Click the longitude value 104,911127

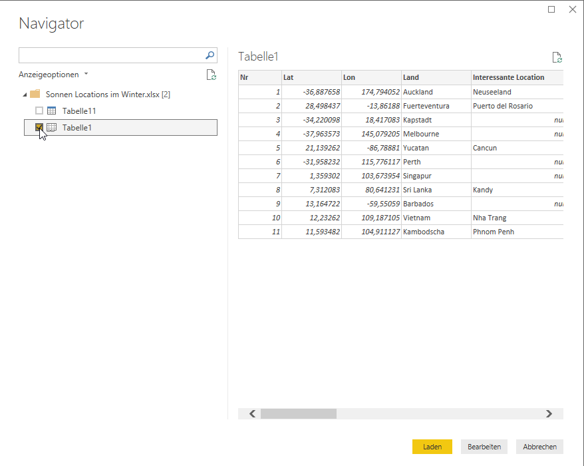[371, 232]
